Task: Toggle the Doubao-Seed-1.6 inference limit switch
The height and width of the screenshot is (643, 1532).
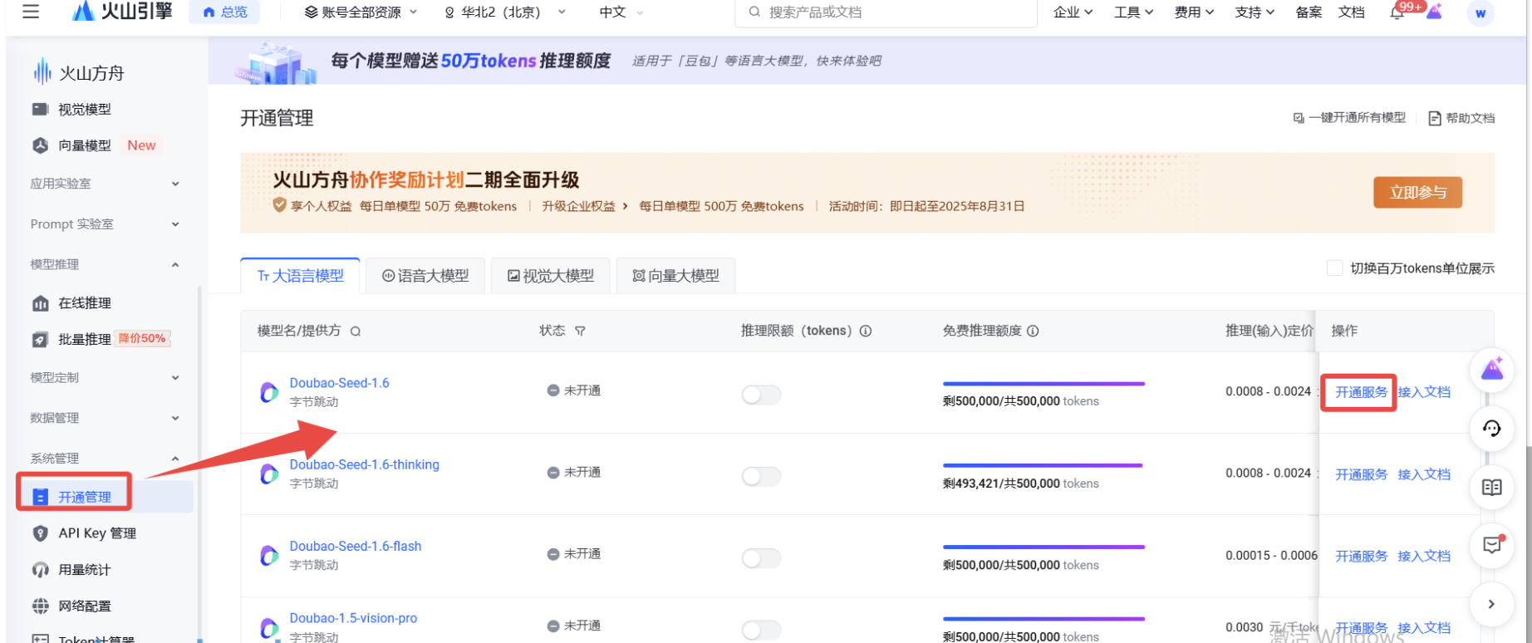Action: 761,395
